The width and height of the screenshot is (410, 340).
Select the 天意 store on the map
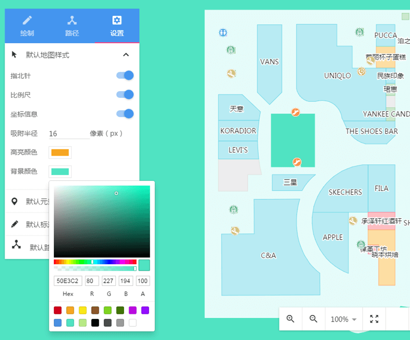[x=237, y=109]
